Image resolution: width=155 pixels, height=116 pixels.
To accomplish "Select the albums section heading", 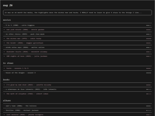I will [7, 101].
